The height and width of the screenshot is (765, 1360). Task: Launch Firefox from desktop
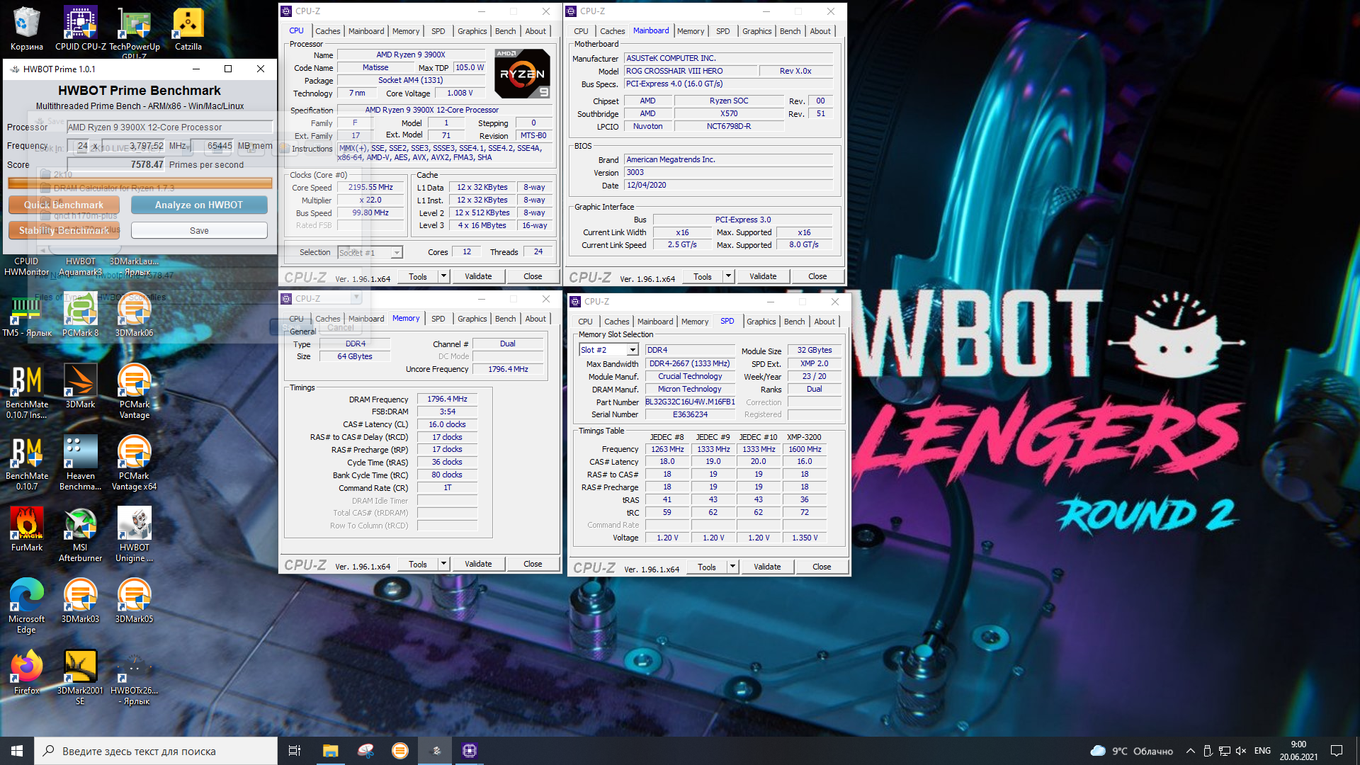[27, 673]
